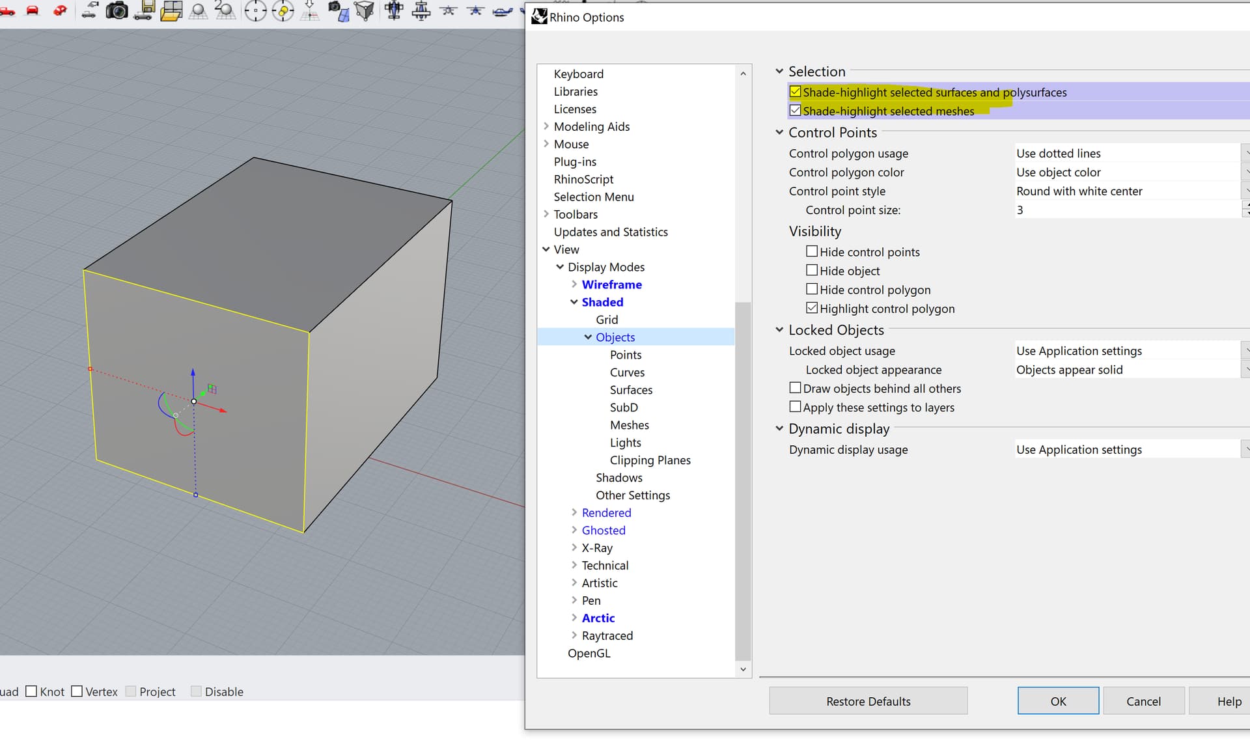Screen dimensions: 1250x746
Task: Click the Restore Defaults button
Action: (868, 701)
